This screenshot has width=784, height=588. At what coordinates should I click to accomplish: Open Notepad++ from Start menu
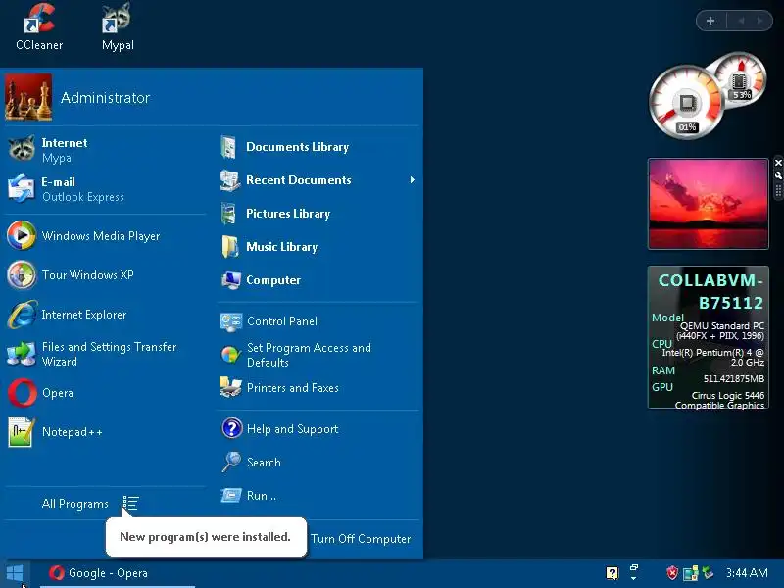tap(105, 432)
